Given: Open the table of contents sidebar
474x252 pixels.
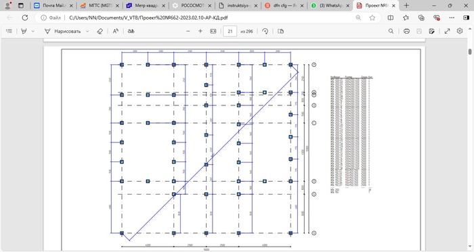Looking at the screenshot, I should tap(9, 31).
